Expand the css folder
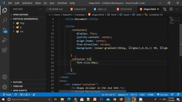The image size is (182, 102). [x=22, y=31]
